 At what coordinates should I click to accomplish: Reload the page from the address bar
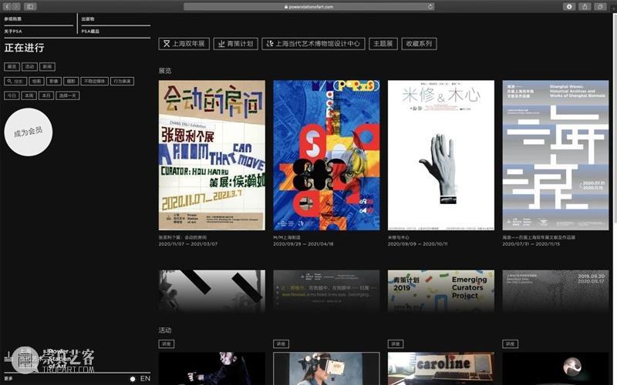[430, 7]
